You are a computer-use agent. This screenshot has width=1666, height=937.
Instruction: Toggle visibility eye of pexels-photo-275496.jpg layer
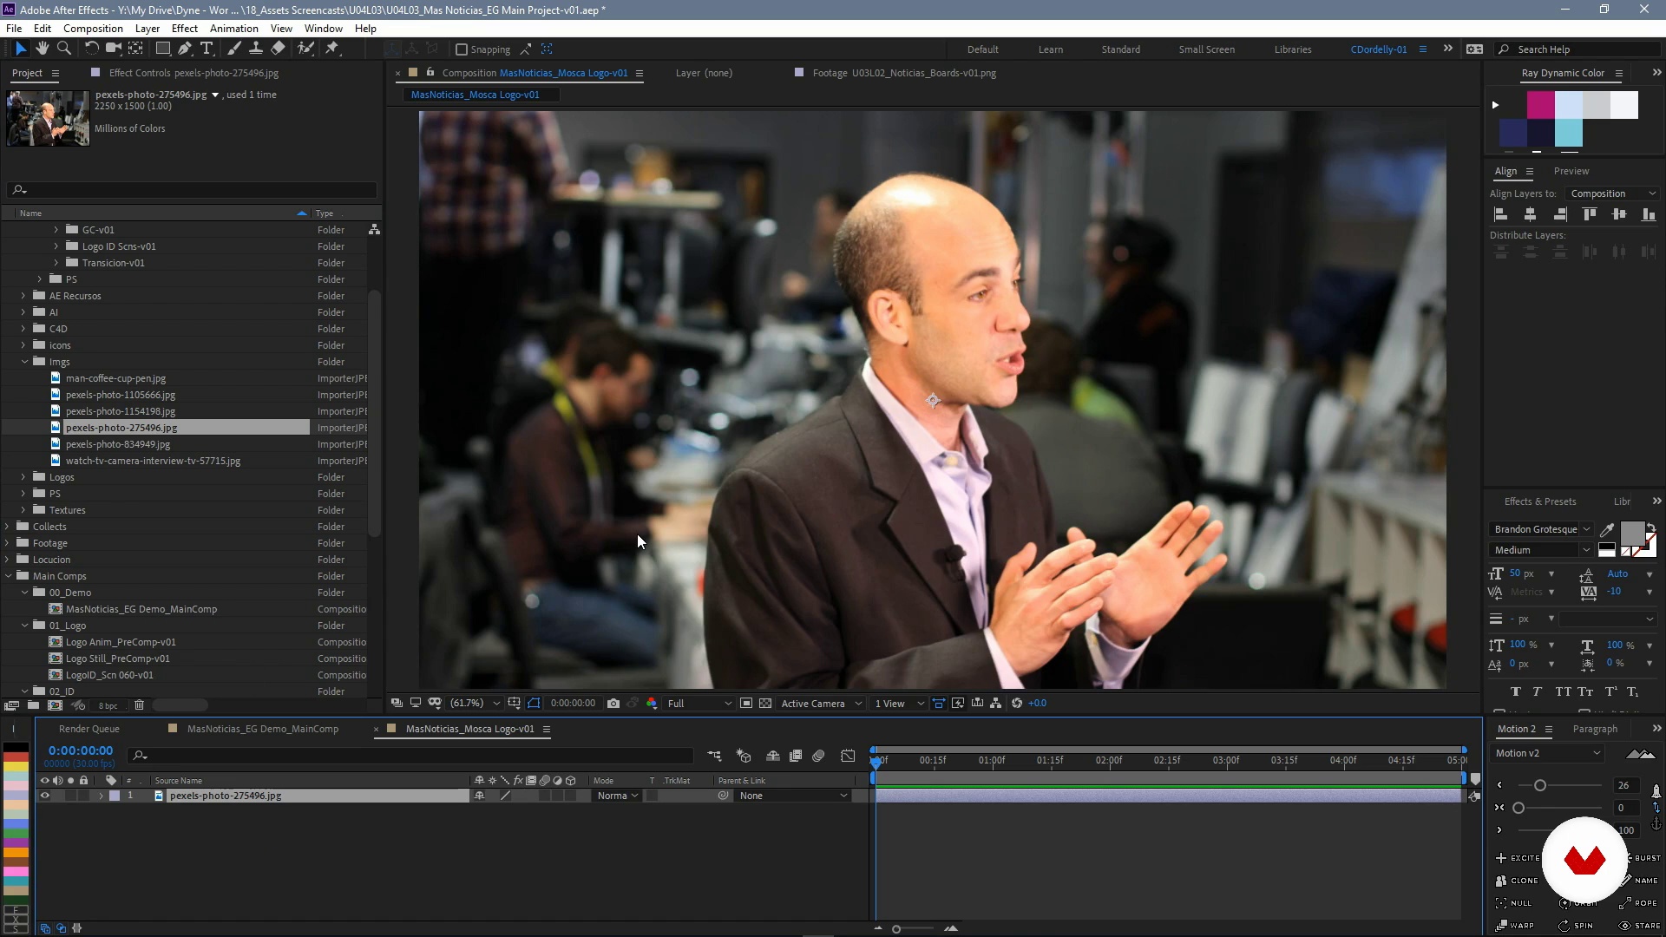[x=45, y=796]
